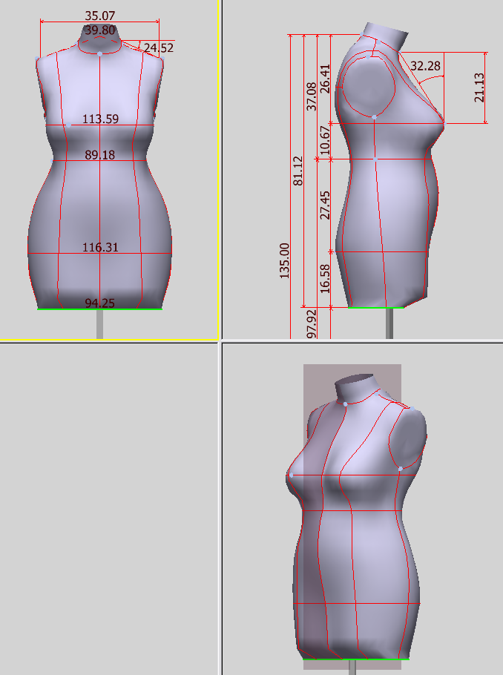The width and height of the screenshot is (503, 675).
Task: Click the 113.59 bust circumference measurement
Action: [x=100, y=119]
